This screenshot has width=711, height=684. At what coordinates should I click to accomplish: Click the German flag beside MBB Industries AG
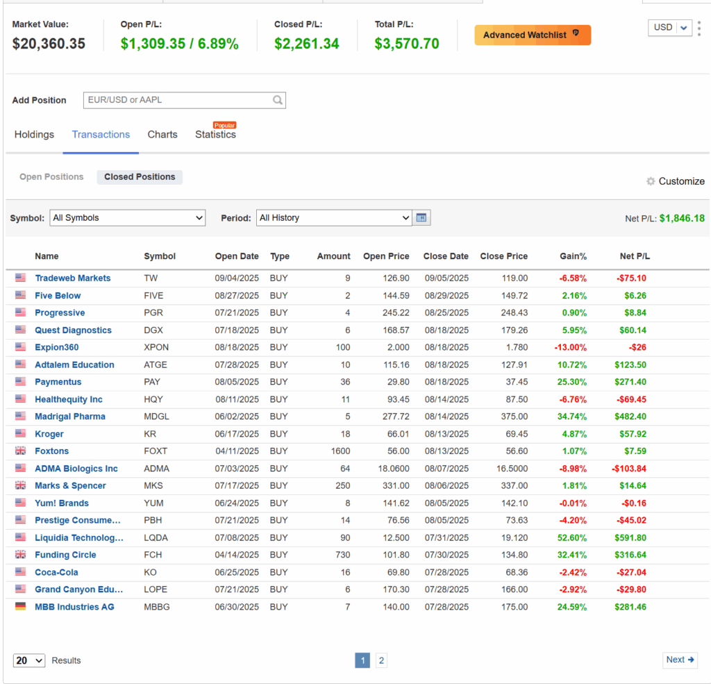point(20,606)
